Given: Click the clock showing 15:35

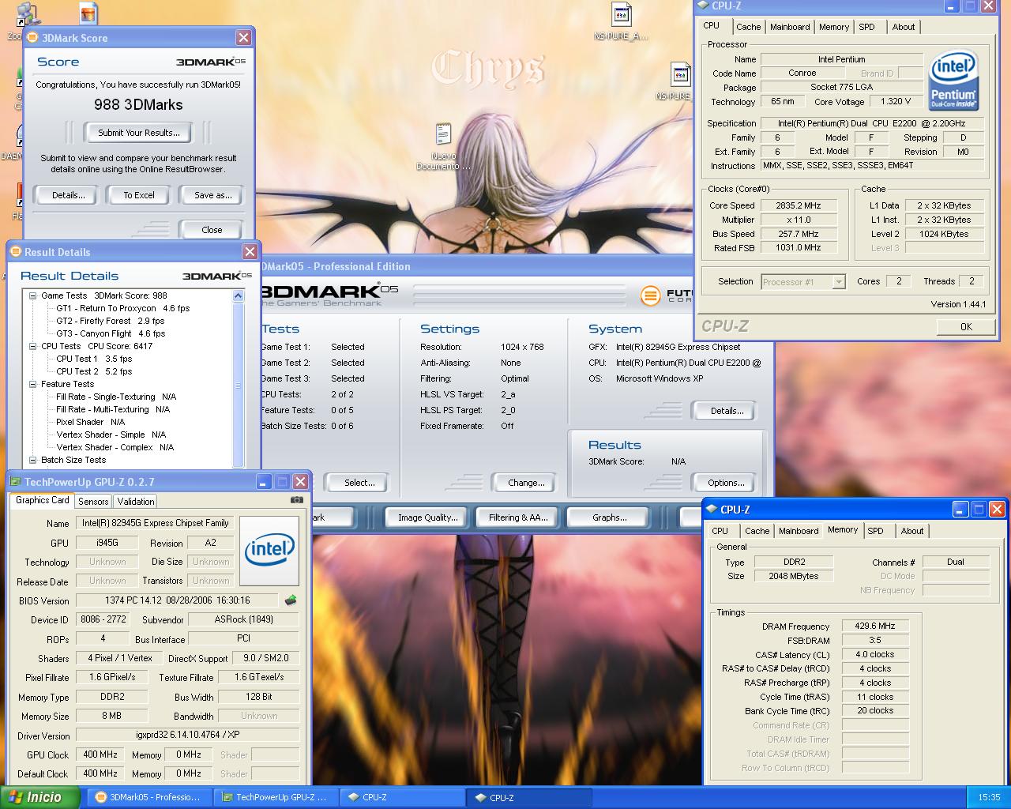Looking at the screenshot, I should click(x=989, y=797).
